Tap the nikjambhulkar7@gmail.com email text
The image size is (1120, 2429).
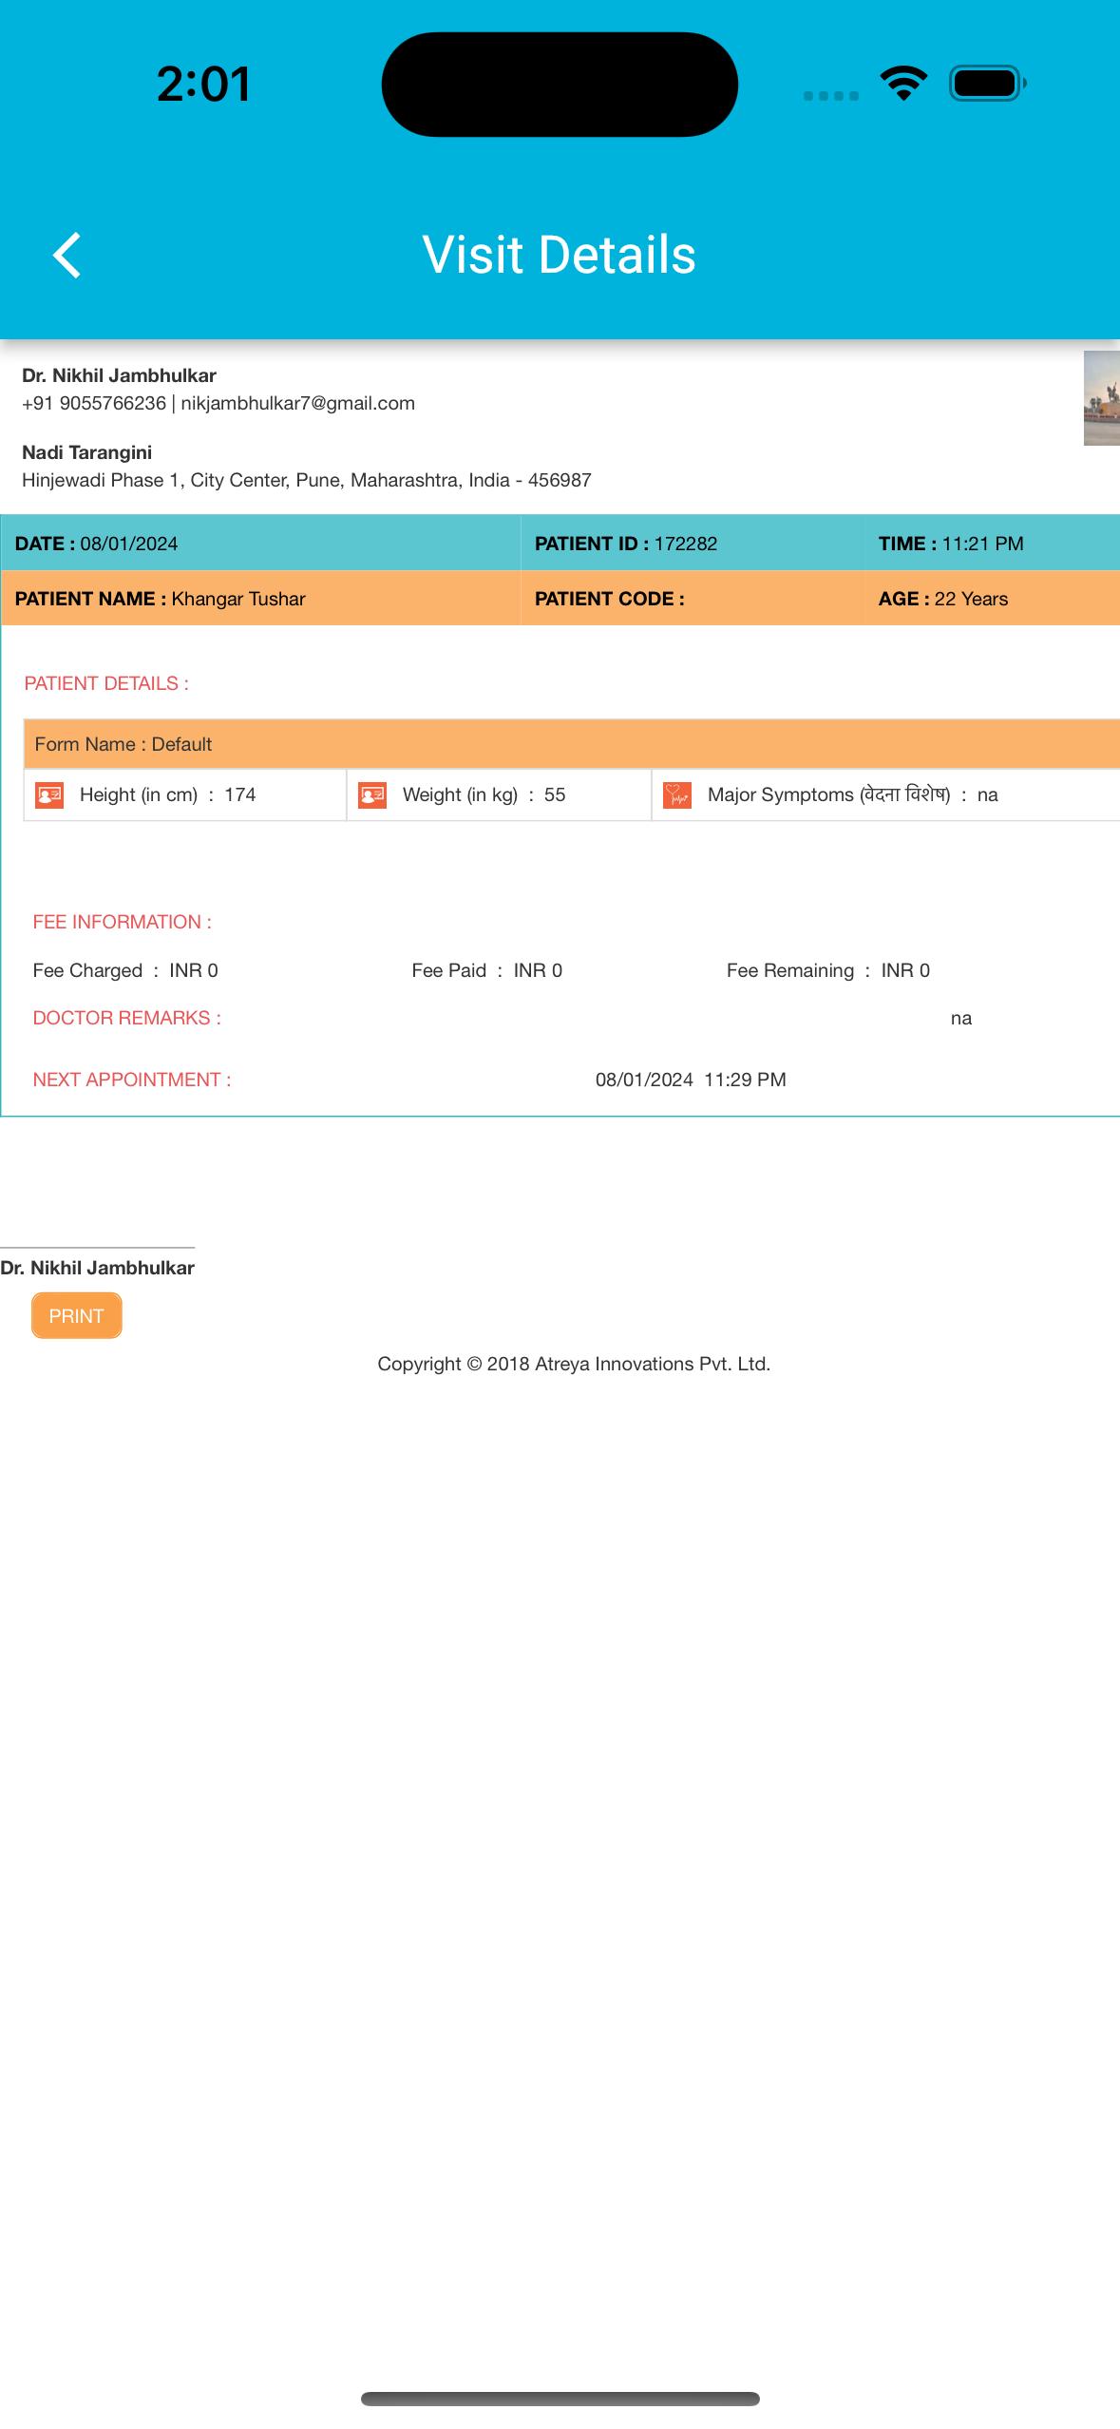(298, 403)
